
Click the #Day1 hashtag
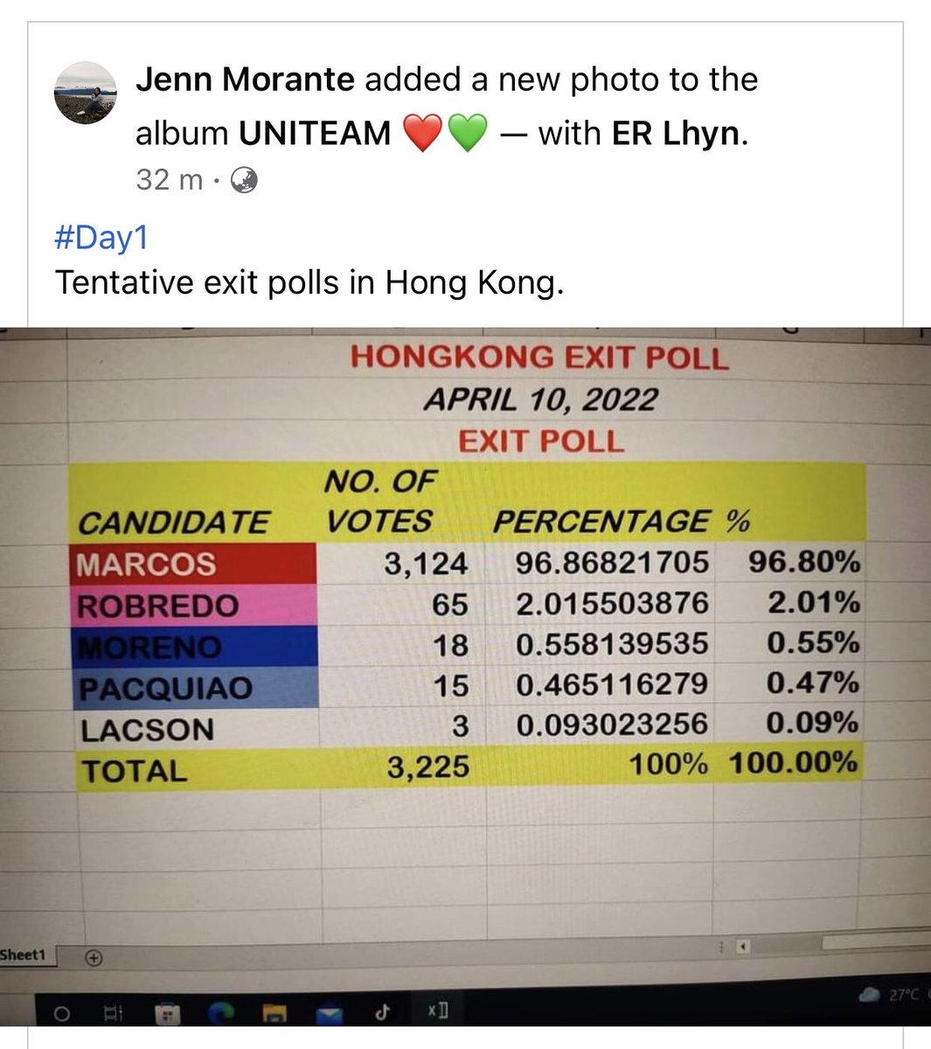coord(101,237)
